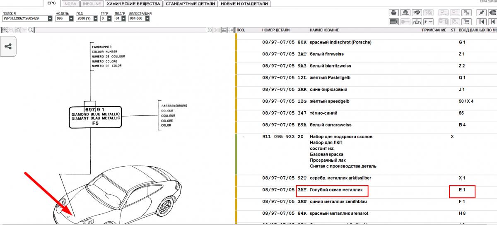
Task: Open the СТАНДАРТНЫЕ ДЕТАЛИ tab
Action: [x=190, y=4]
